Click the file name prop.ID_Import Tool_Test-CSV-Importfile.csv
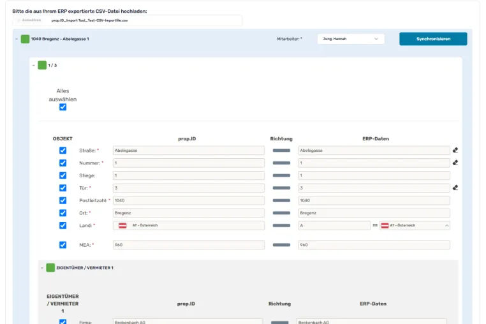 pyautogui.click(x=89, y=20)
